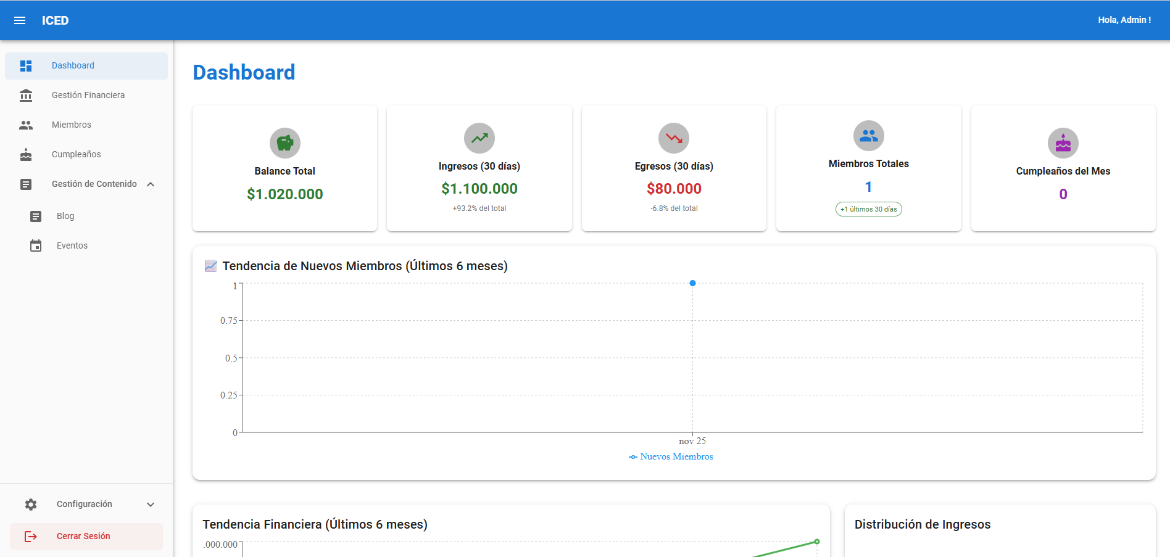
Task: Open the Cumpleaños sidebar entry
Action: 86,154
